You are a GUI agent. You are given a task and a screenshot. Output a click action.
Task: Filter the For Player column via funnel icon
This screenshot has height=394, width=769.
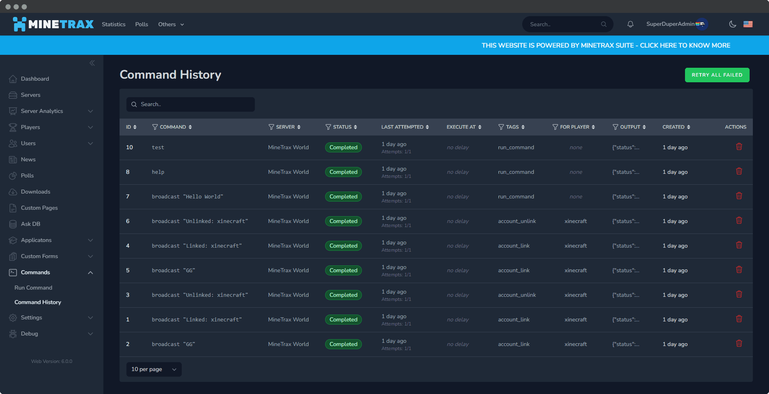coord(555,127)
